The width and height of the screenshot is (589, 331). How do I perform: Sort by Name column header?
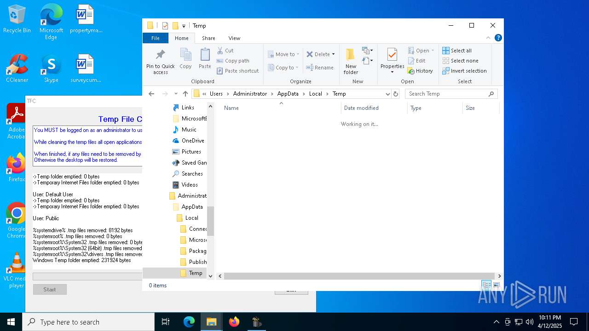click(x=281, y=108)
